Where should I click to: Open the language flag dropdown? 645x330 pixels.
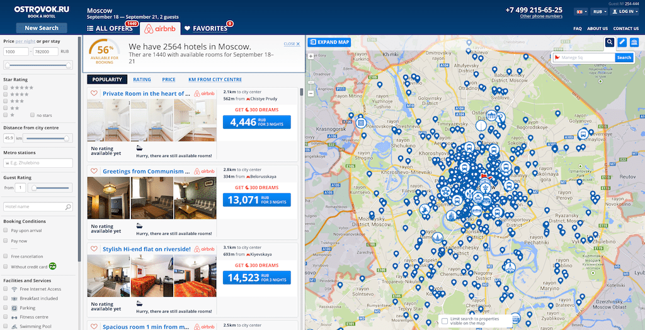click(x=581, y=11)
